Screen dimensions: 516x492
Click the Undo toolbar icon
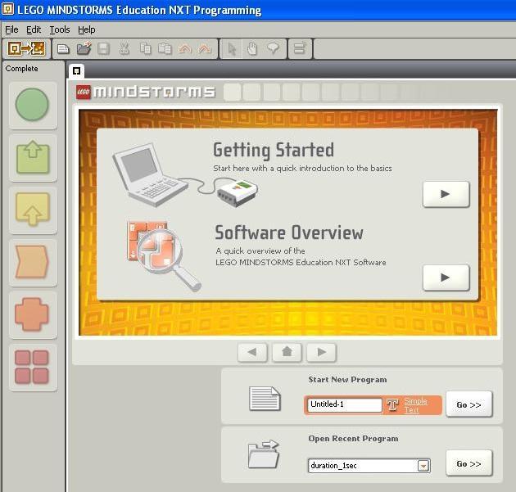(184, 49)
